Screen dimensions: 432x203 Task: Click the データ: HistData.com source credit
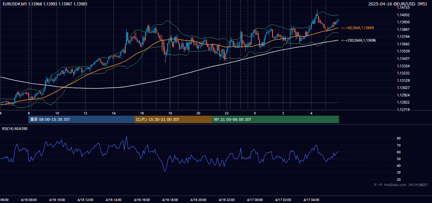click(x=401, y=185)
